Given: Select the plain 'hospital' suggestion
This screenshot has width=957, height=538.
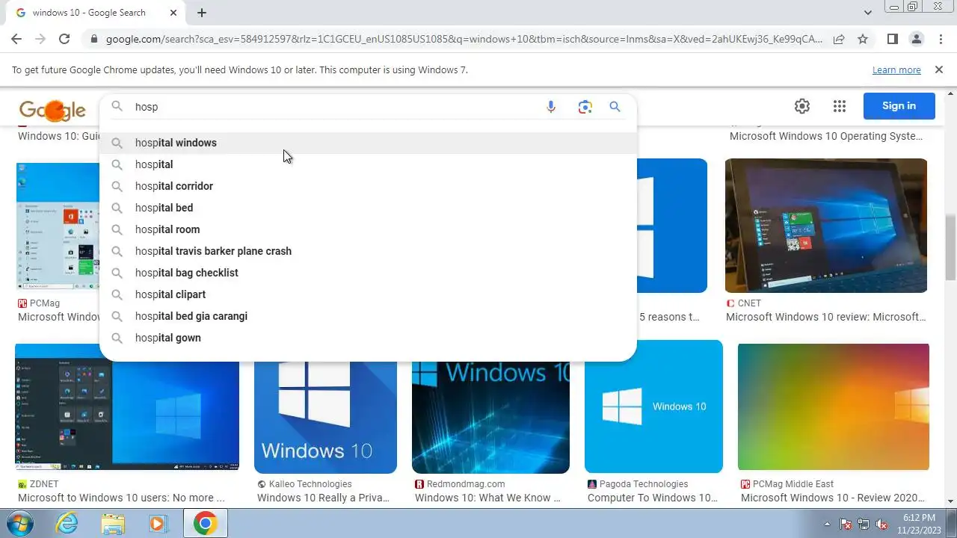Looking at the screenshot, I should (x=368, y=164).
